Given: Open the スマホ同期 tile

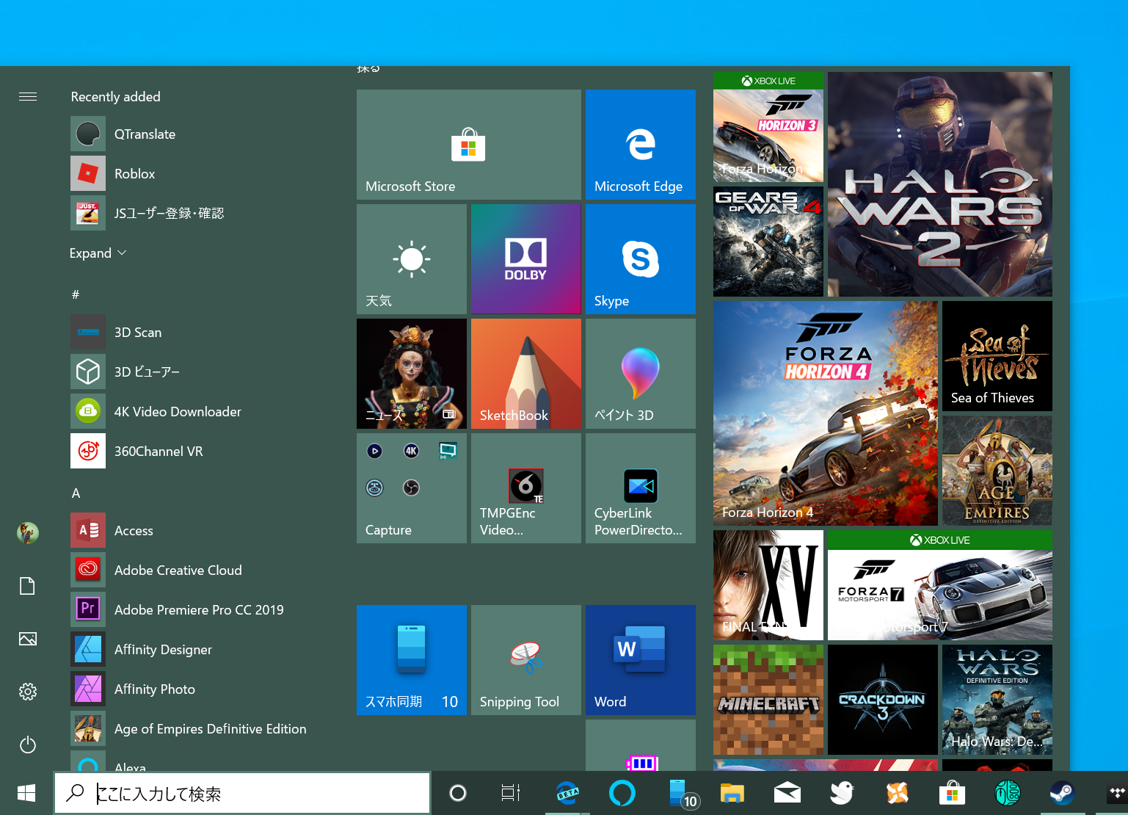Looking at the screenshot, I should tap(412, 660).
